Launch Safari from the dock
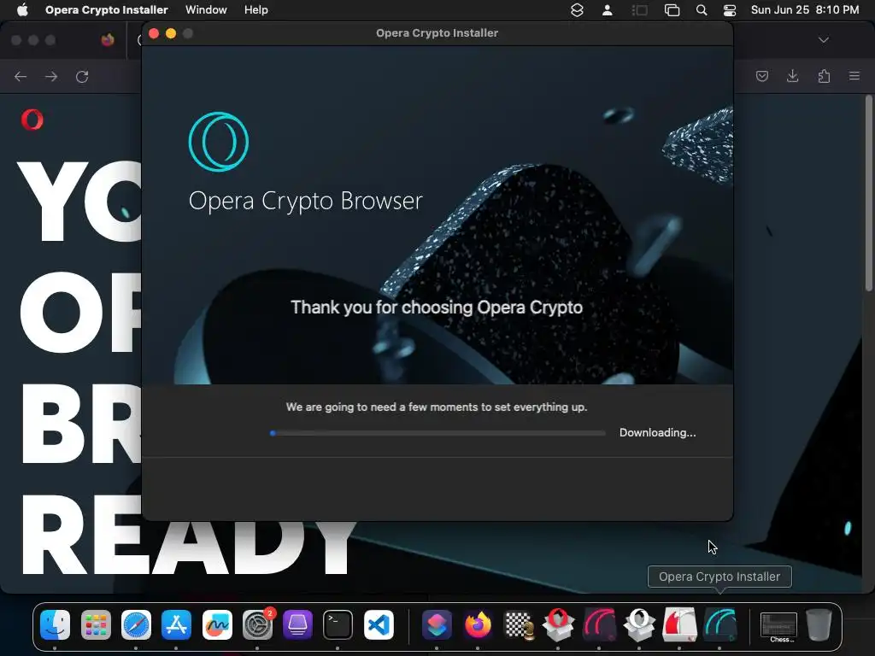Viewport: 875px width, 656px height. point(136,624)
